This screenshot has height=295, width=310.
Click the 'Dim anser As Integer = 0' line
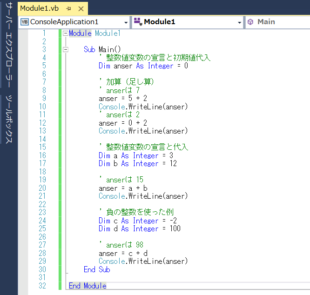143,66
